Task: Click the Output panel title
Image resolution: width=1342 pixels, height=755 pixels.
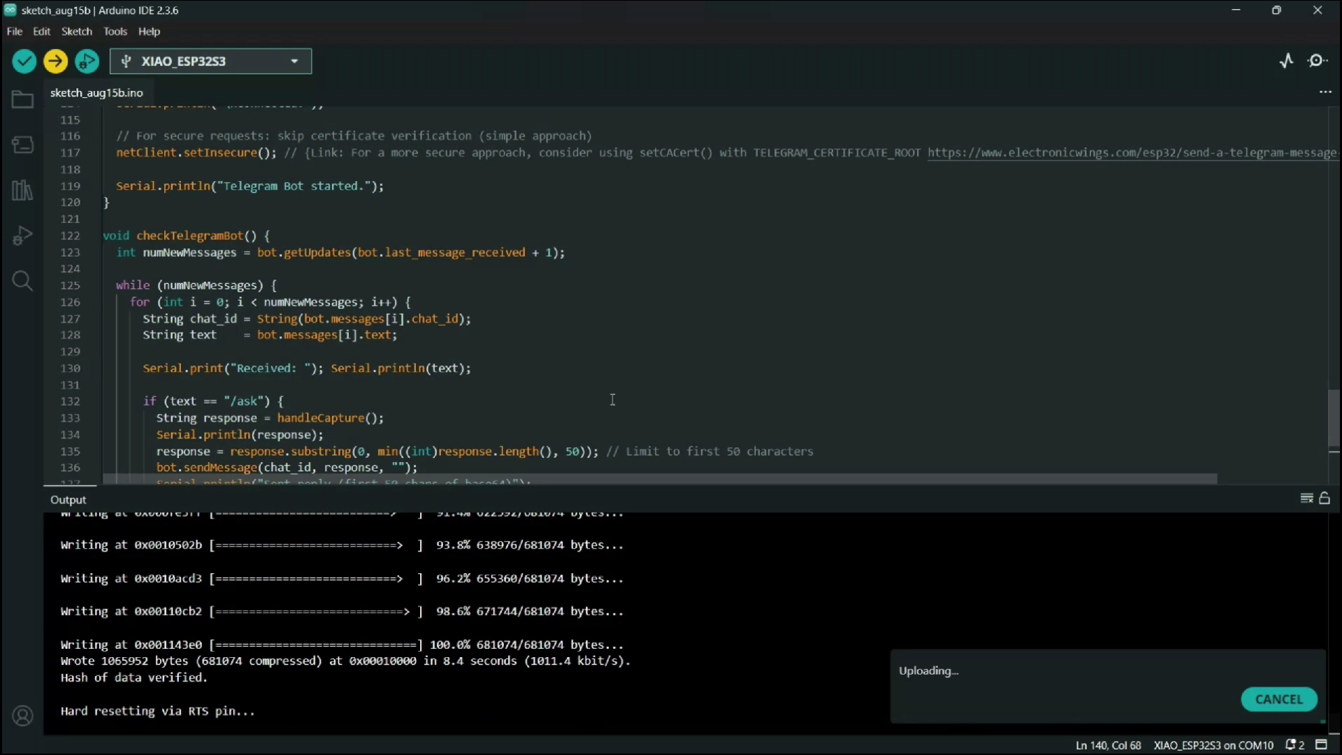Action: (x=68, y=500)
